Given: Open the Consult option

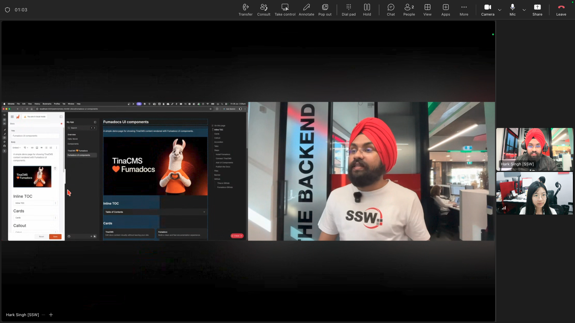Looking at the screenshot, I should pos(264,10).
